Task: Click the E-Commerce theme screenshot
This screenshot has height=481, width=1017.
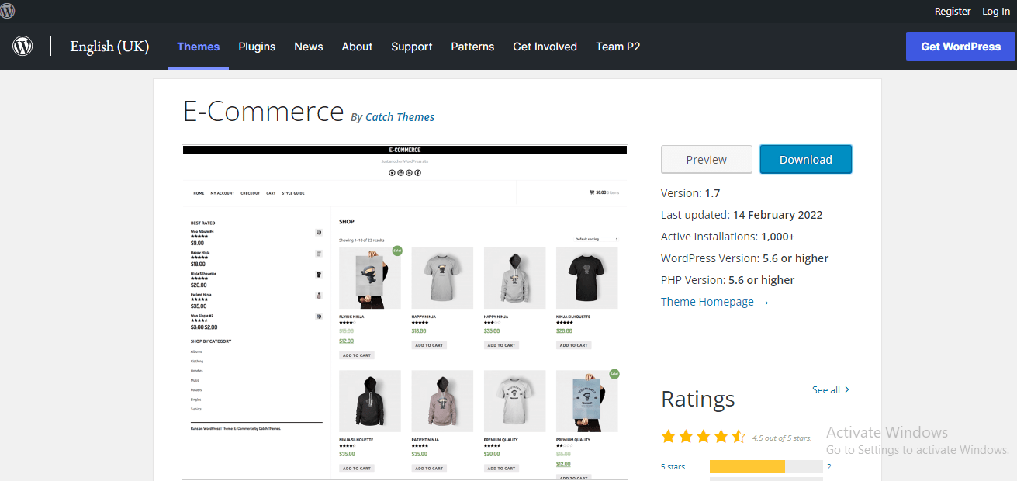Action: click(x=404, y=312)
